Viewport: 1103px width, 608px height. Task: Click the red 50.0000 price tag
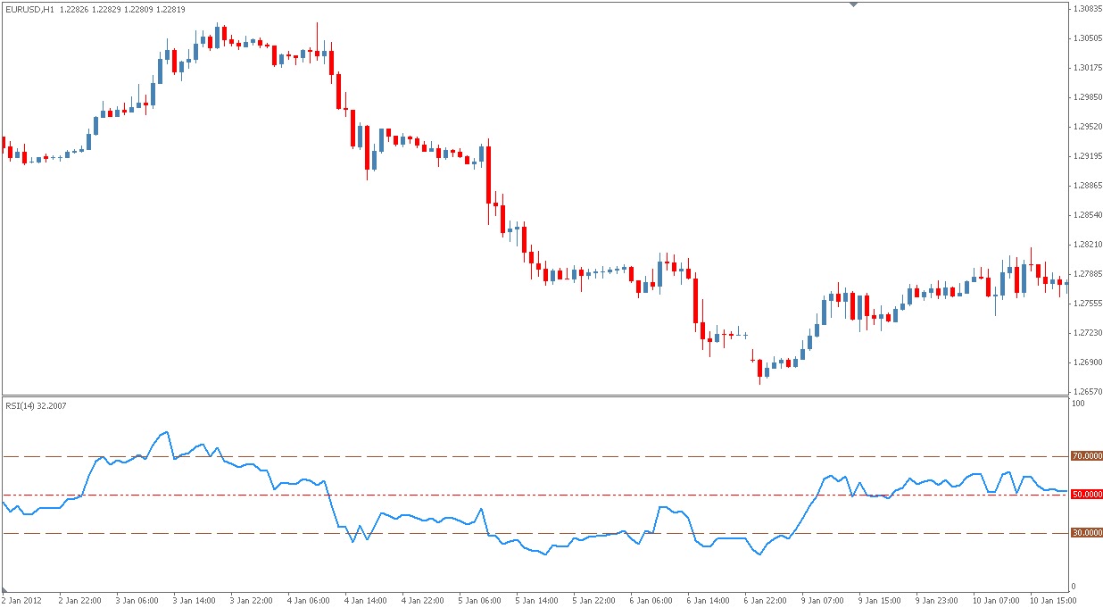[x=1082, y=494]
